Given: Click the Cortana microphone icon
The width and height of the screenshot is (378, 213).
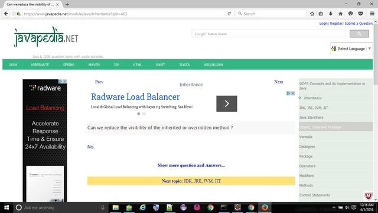Looking at the screenshot, I should (103, 208).
